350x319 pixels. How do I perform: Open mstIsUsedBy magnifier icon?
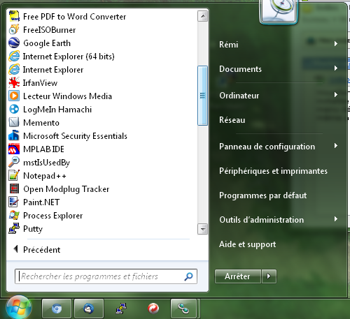coord(14,163)
